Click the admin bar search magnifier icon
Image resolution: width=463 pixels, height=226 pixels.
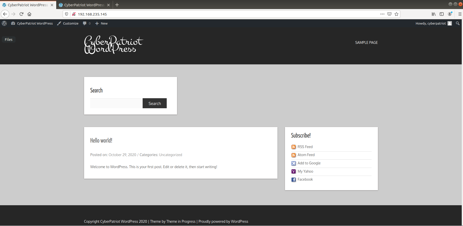pyautogui.click(x=458, y=23)
